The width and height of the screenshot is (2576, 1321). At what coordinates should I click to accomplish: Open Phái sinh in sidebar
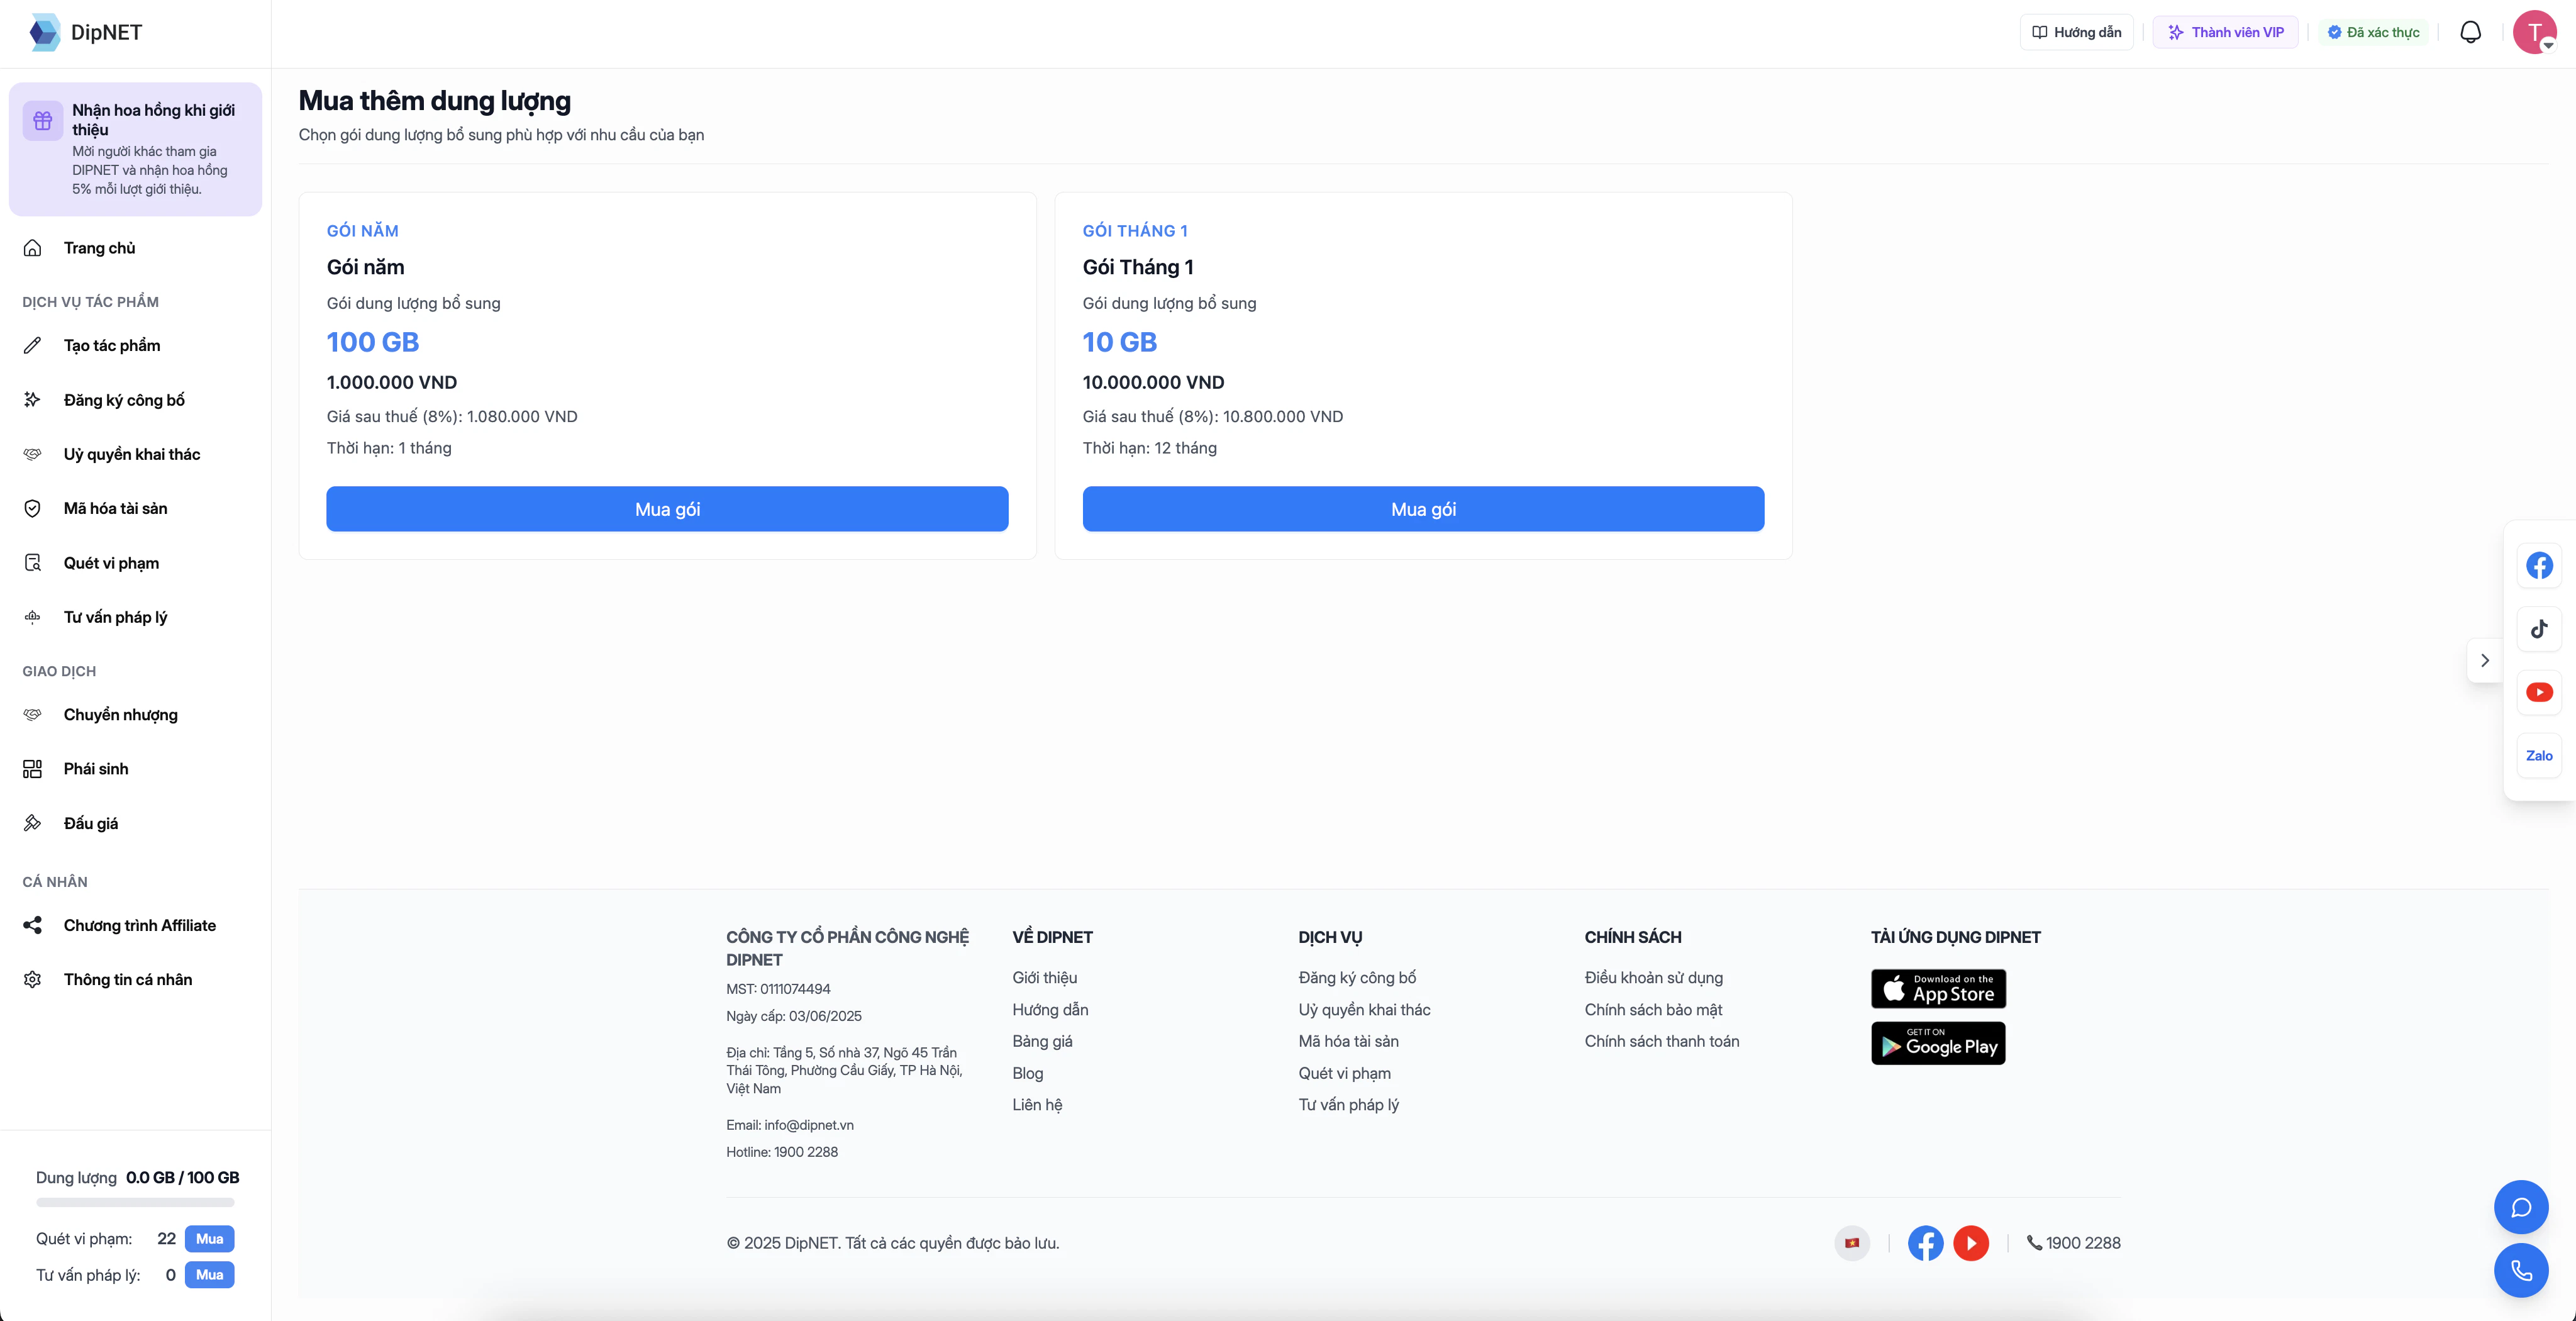coord(136,769)
